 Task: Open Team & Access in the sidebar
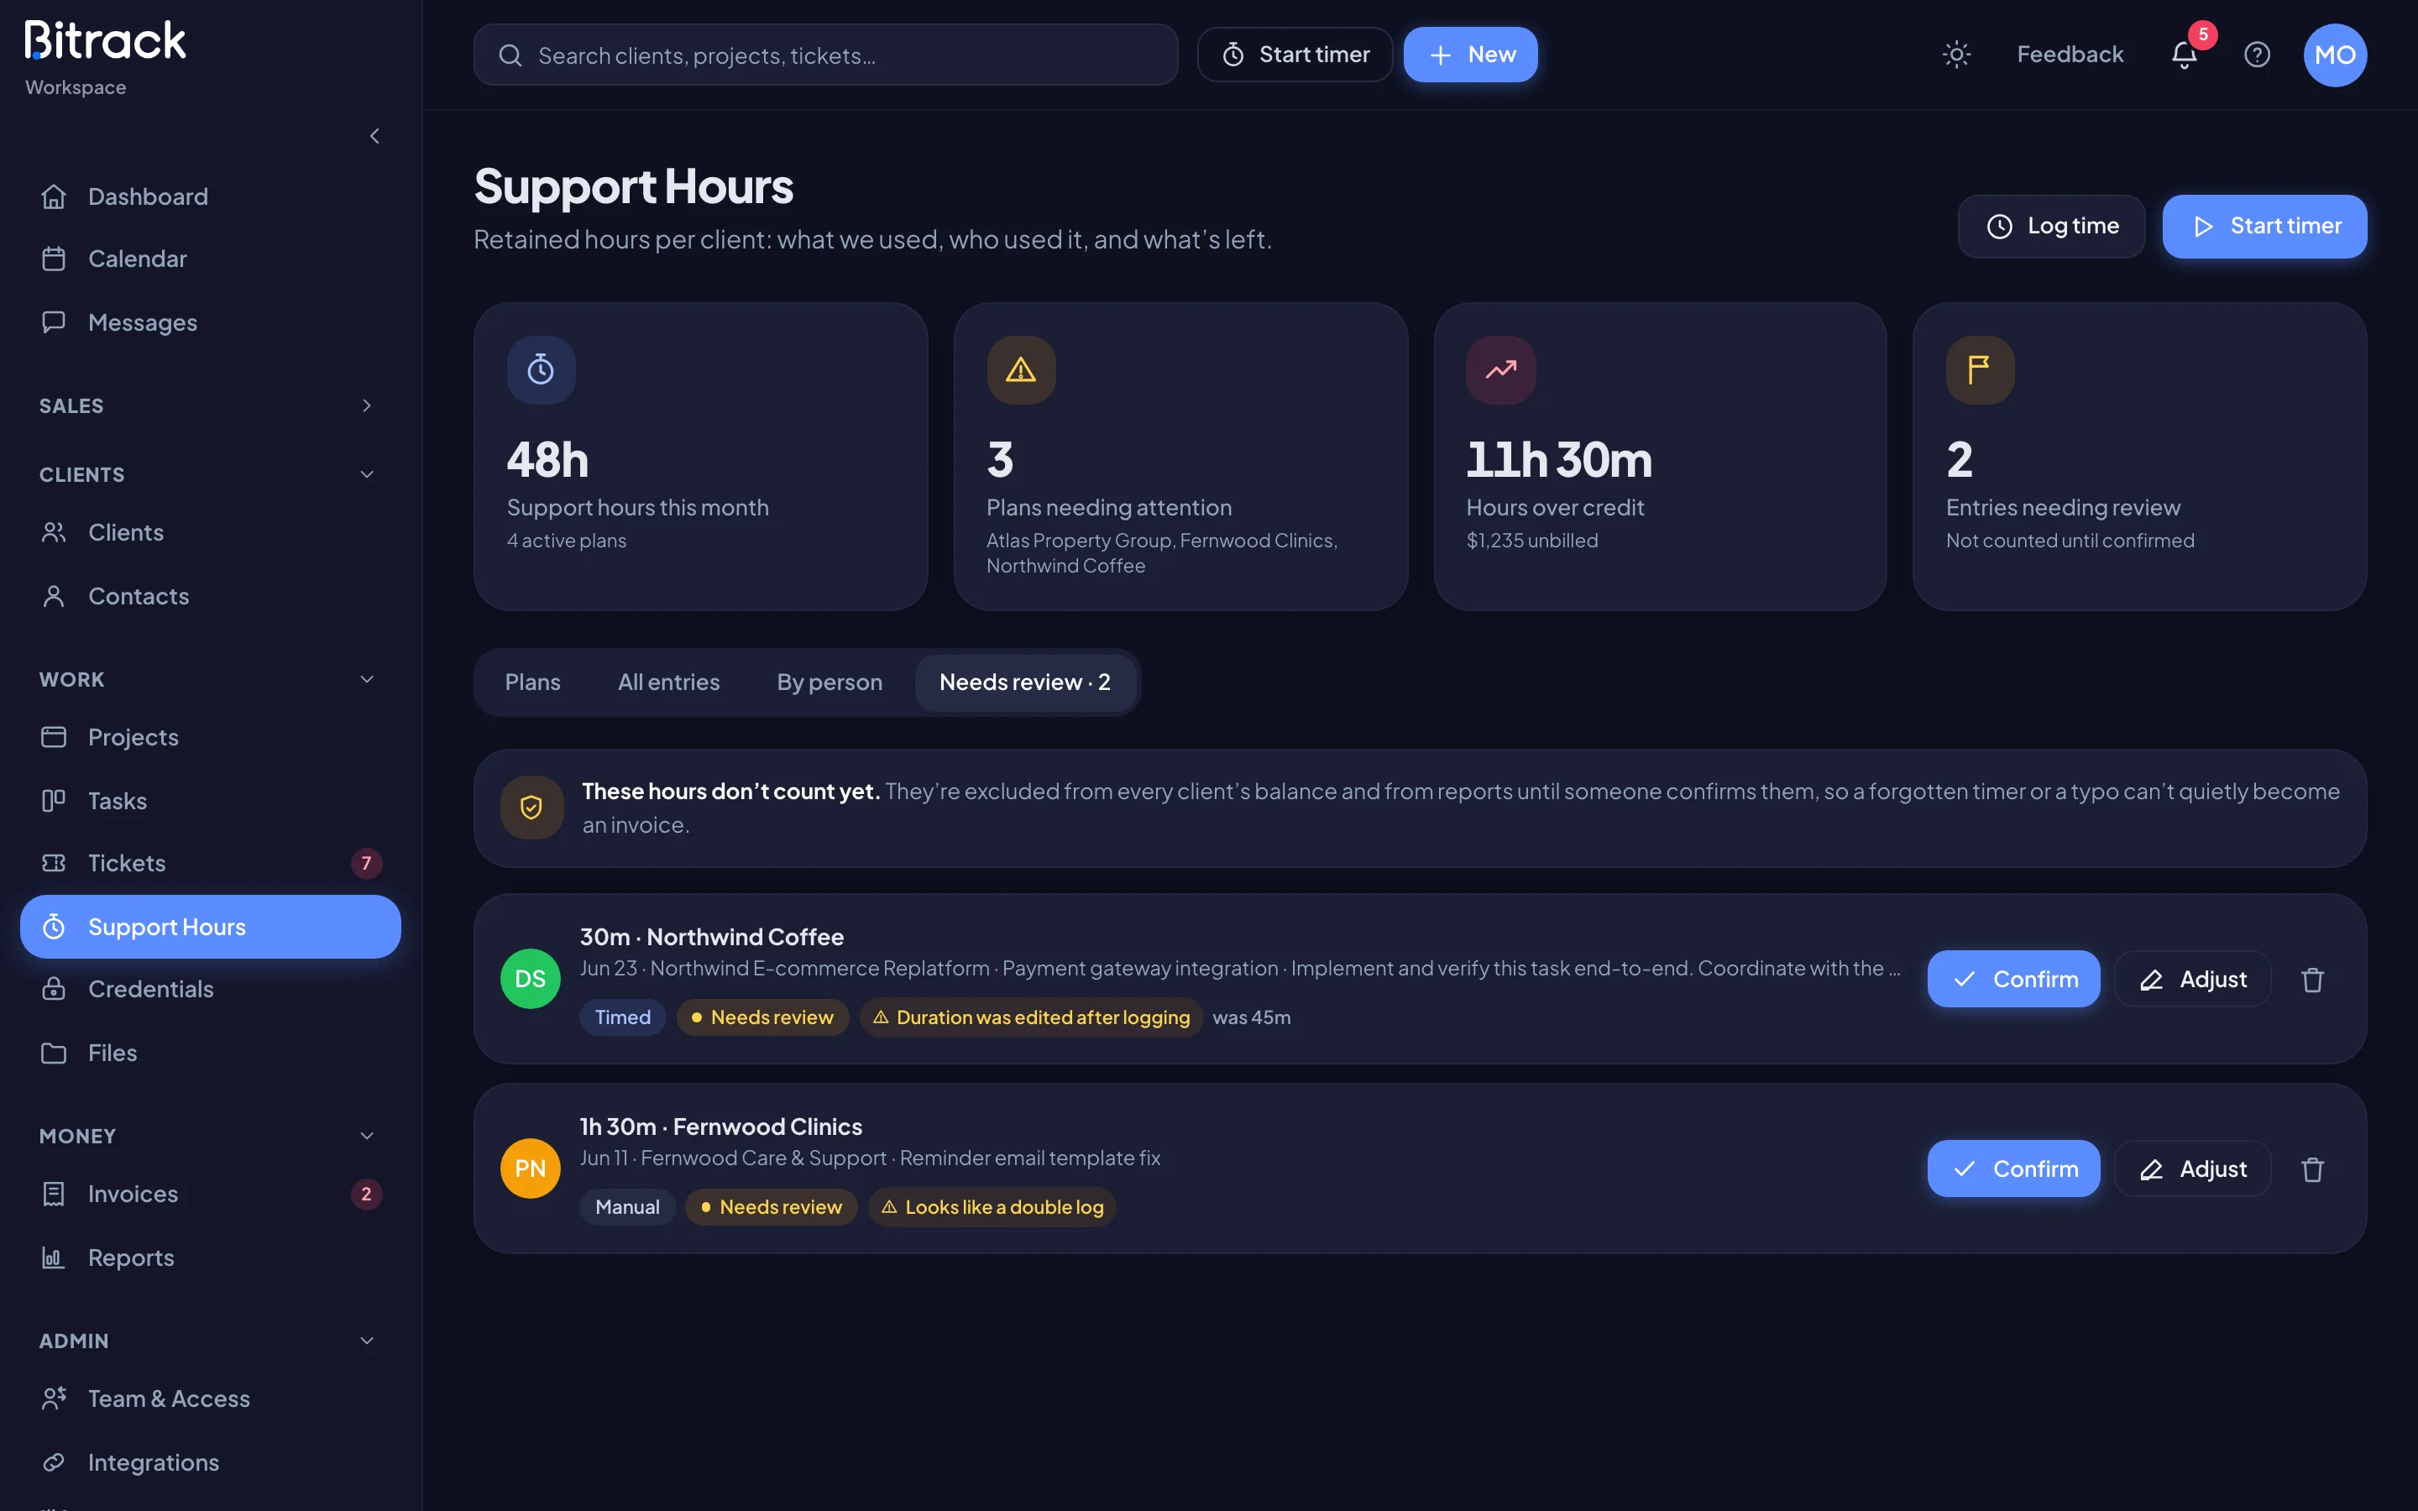point(210,1399)
